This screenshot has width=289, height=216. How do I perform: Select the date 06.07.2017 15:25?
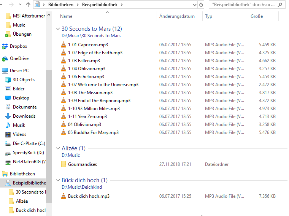pyautogui.click(x=175, y=196)
